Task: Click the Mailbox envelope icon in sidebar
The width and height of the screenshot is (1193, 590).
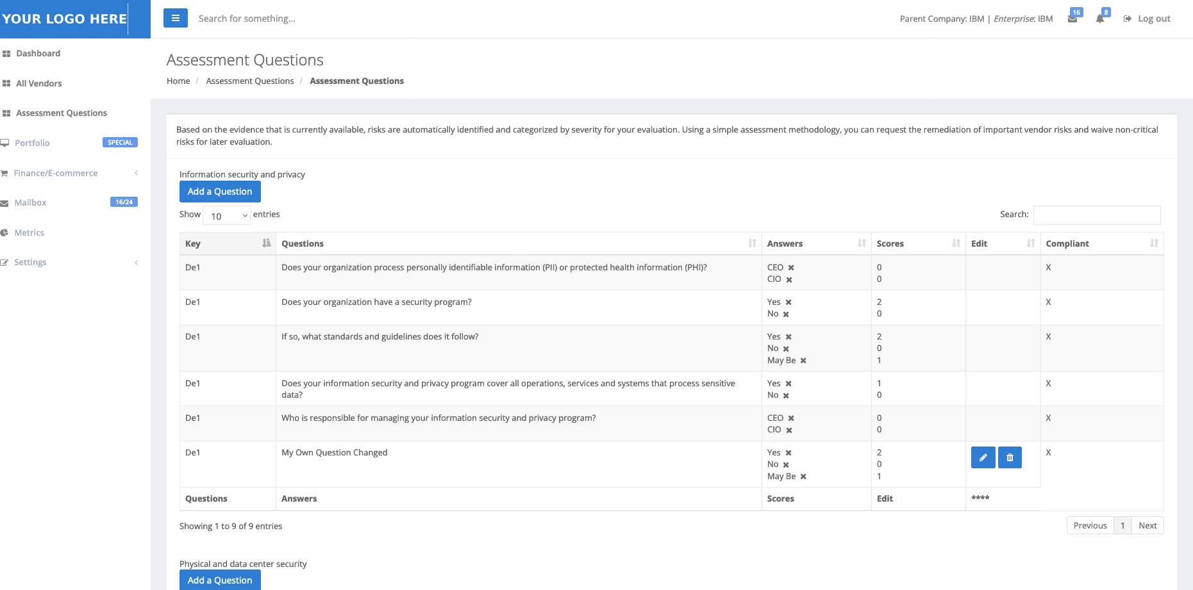Action: click(4, 203)
